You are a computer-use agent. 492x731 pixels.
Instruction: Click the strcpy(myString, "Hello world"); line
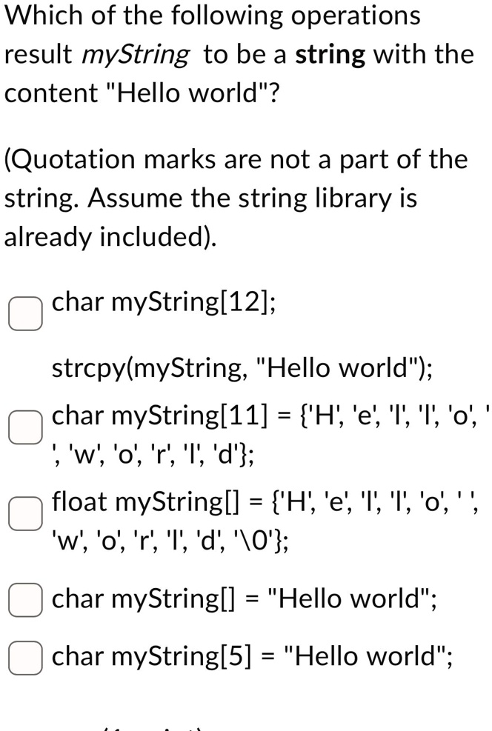(x=242, y=368)
